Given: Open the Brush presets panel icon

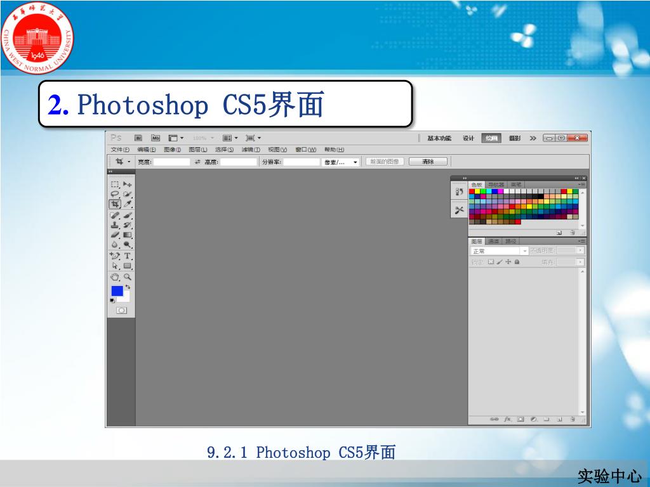Looking at the screenshot, I should click(x=459, y=192).
